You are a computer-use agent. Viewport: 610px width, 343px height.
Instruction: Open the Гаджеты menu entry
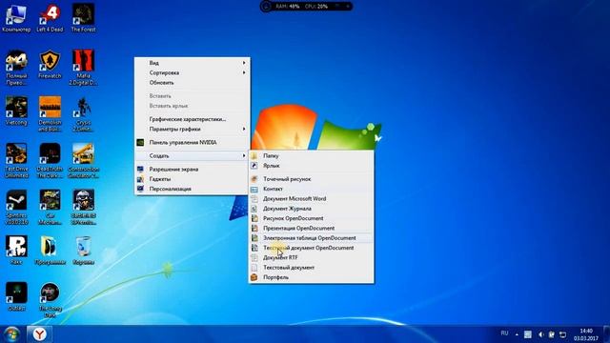pyautogui.click(x=193, y=179)
